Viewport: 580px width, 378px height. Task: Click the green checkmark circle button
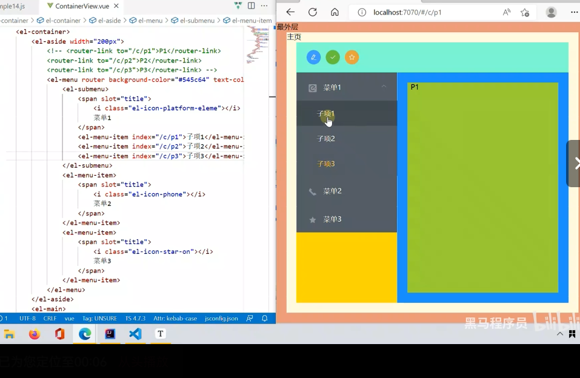pyautogui.click(x=333, y=57)
